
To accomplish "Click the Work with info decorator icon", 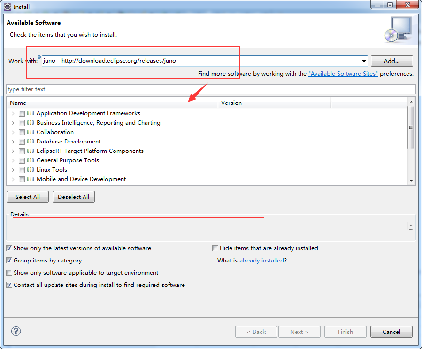I will click(x=39, y=56).
